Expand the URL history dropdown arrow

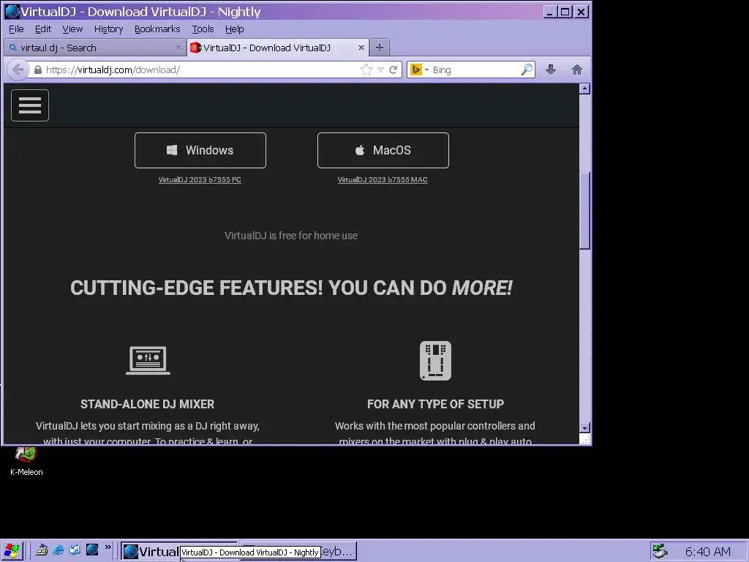point(380,70)
